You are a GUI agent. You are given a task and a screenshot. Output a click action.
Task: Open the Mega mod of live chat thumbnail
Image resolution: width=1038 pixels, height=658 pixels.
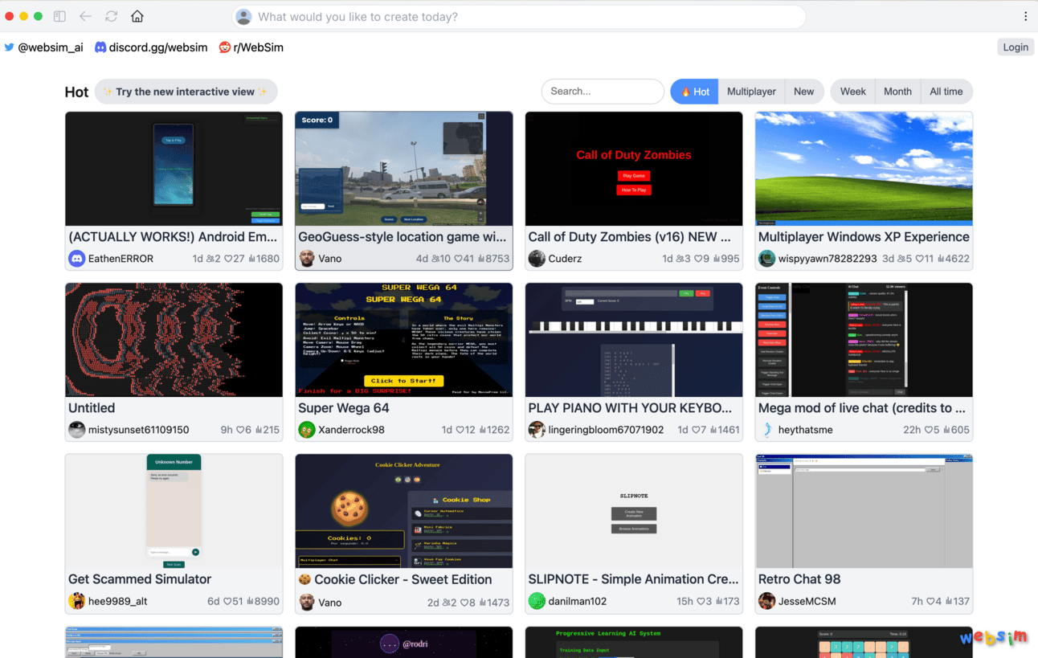click(x=864, y=340)
